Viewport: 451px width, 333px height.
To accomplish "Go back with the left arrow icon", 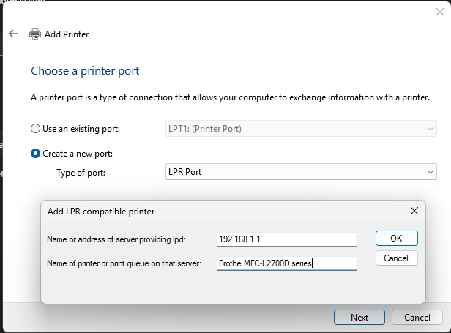I will click(13, 34).
